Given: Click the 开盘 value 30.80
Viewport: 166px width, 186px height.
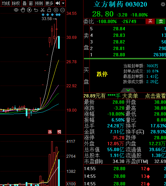Looking at the screenshot, I should click(160, 102).
